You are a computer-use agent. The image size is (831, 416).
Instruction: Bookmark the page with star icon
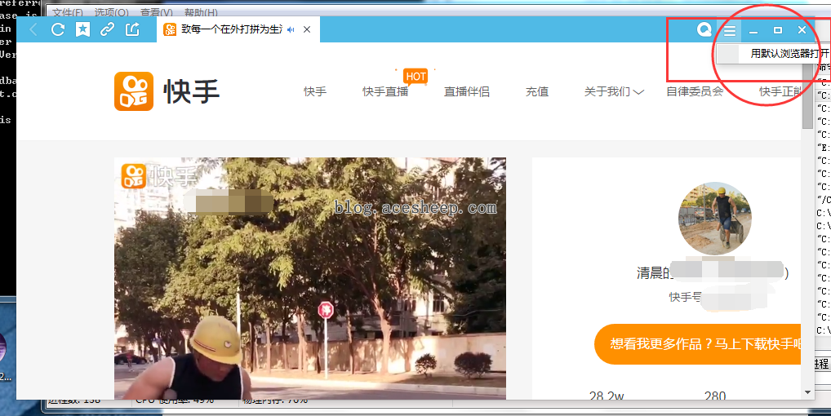tap(82, 29)
